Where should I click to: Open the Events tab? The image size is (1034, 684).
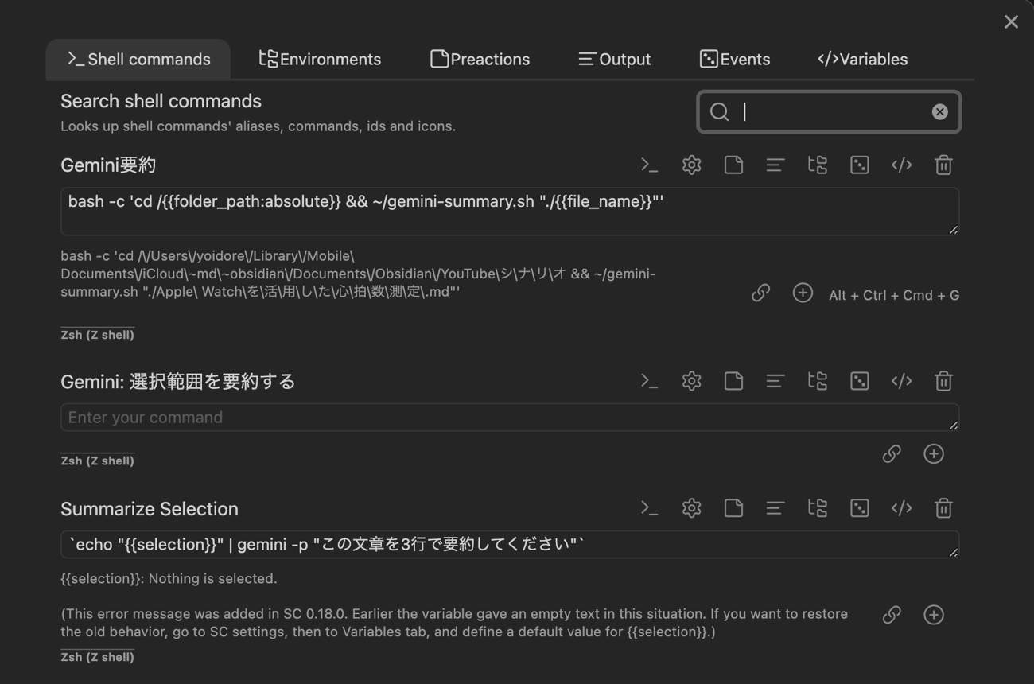tap(734, 59)
